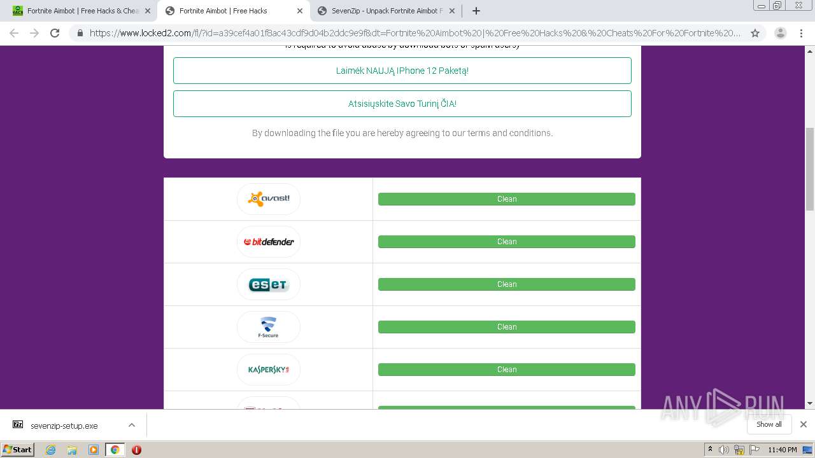This screenshot has height=458, width=815.
Task: Click the Bitdefender logo
Action: click(269, 242)
